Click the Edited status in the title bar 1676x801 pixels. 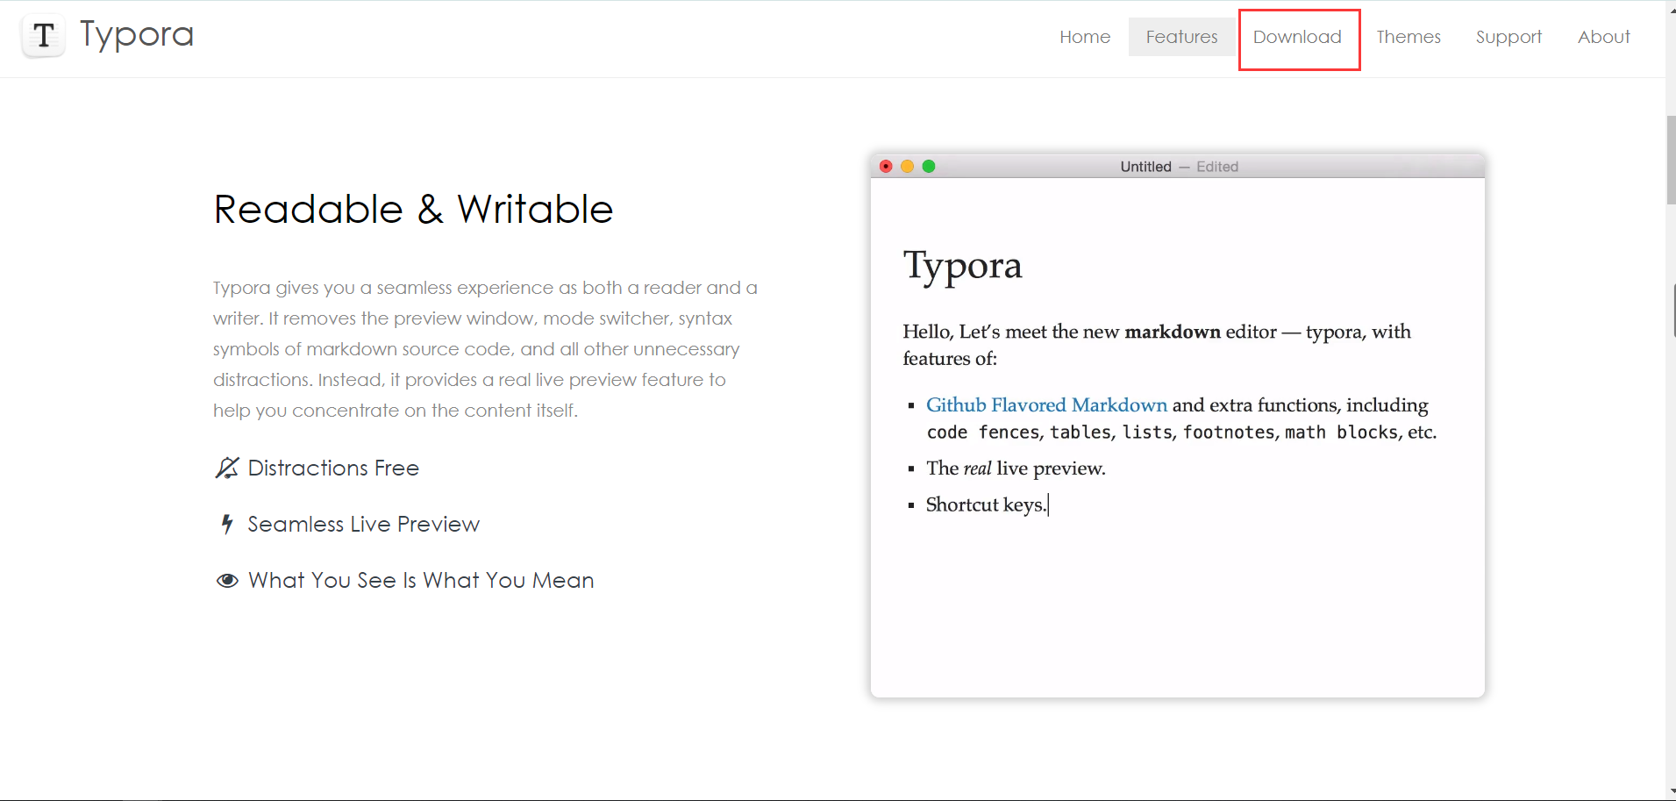coord(1217,167)
